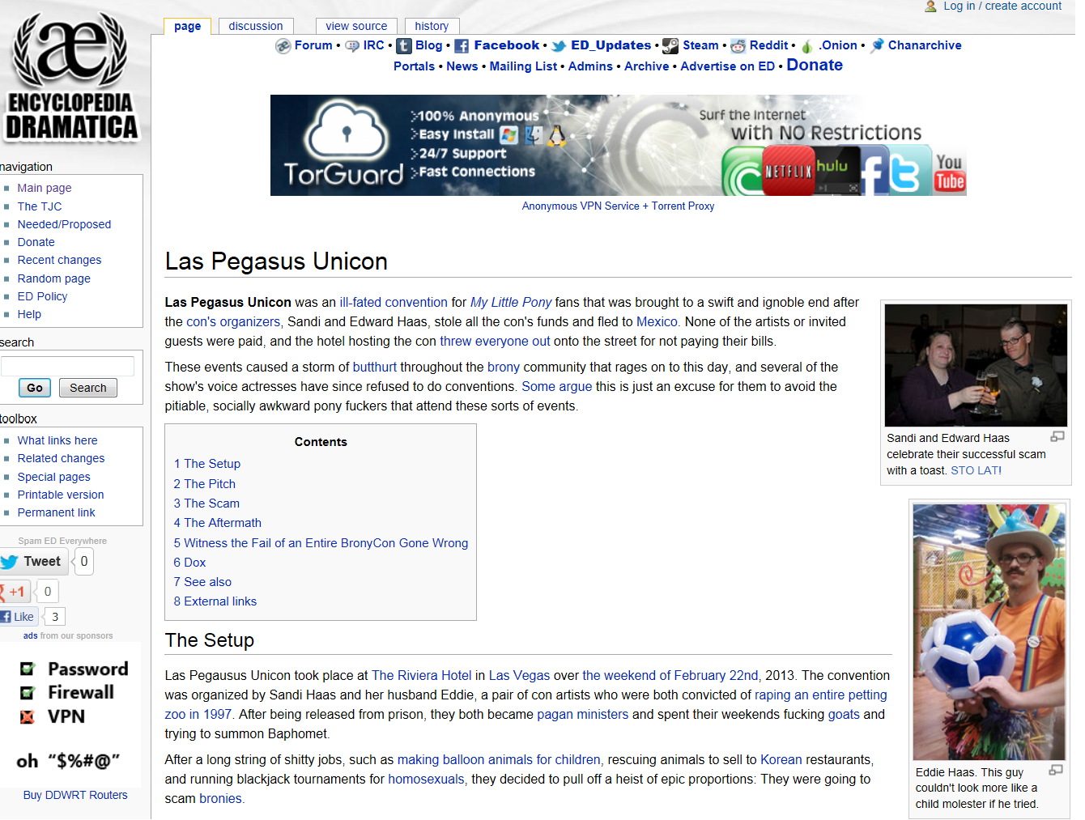The image size is (1085, 820).
Task: Click the Encyclopedia Dramatica logo
Action: [x=71, y=77]
